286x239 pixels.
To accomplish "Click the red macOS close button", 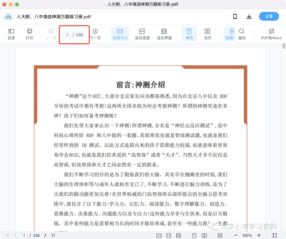I will pos(5,4).
